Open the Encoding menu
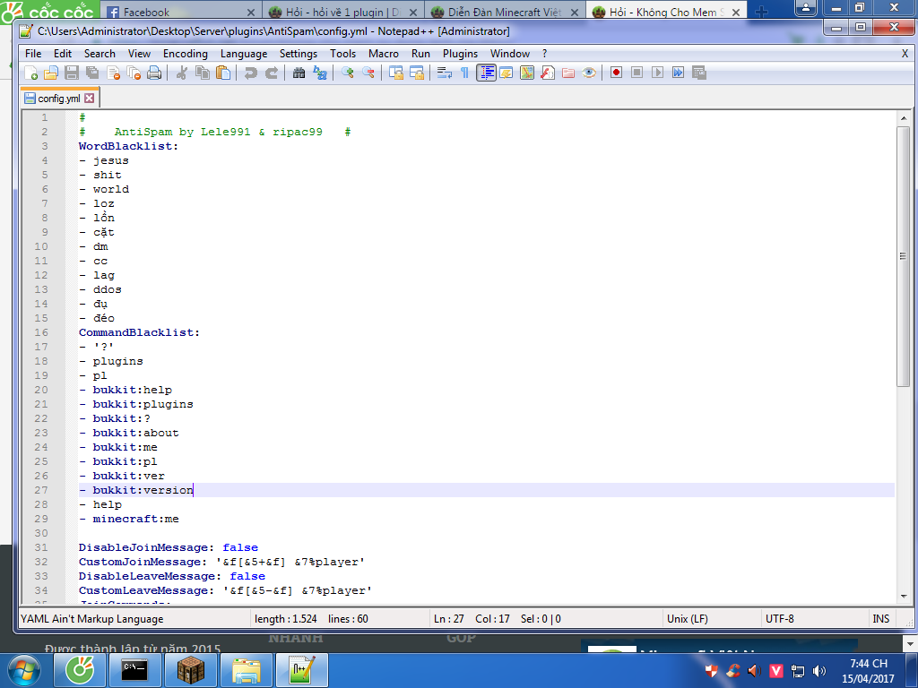 point(185,54)
